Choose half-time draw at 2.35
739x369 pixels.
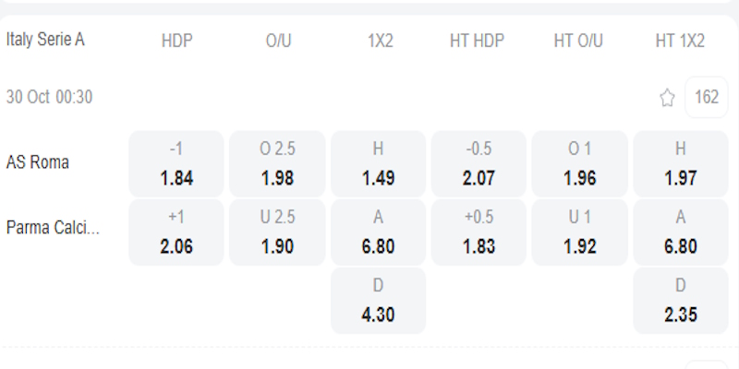[x=681, y=301]
